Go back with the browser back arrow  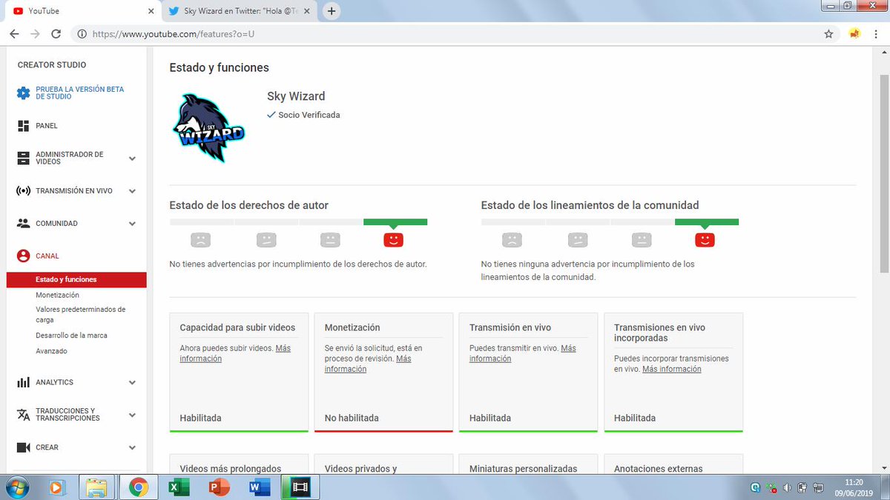pos(14,34)
